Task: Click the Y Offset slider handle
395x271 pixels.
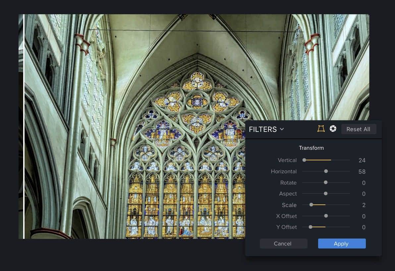Action: pyautogui.click(x=310, y=227)
